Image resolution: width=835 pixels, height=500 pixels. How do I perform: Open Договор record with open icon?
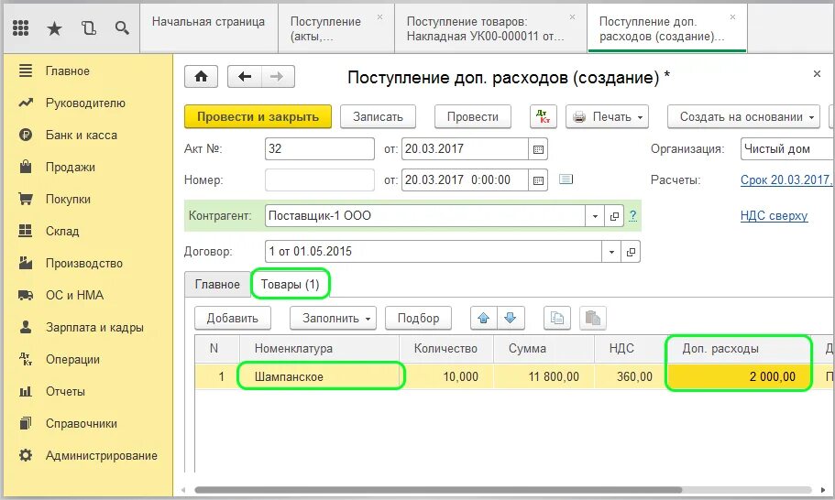[631, 252]
